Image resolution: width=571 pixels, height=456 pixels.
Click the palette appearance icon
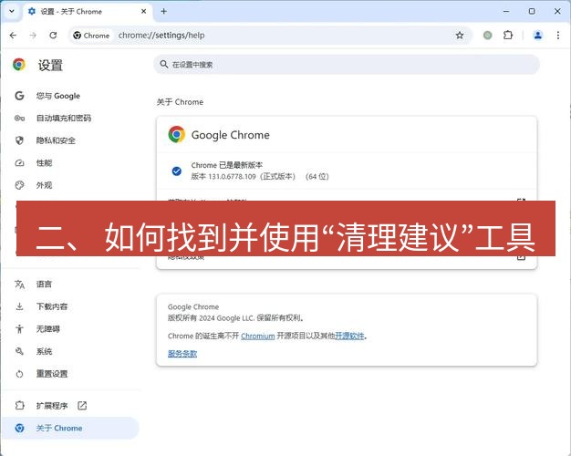tap(19, 185)
